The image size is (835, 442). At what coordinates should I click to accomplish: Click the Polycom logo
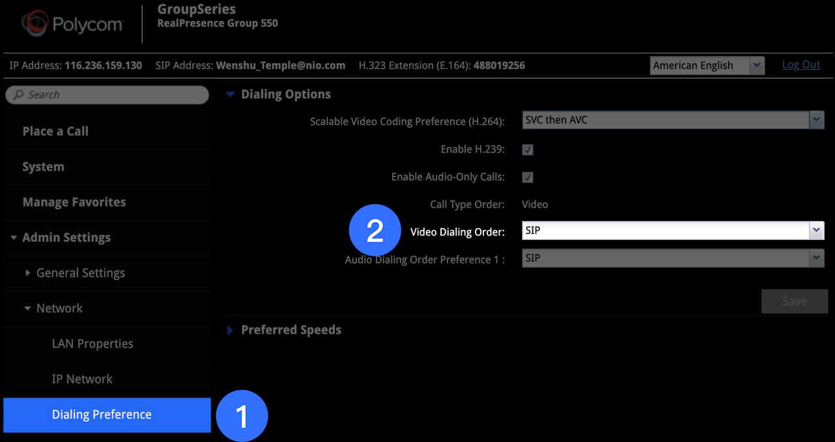tap(72, 25)
